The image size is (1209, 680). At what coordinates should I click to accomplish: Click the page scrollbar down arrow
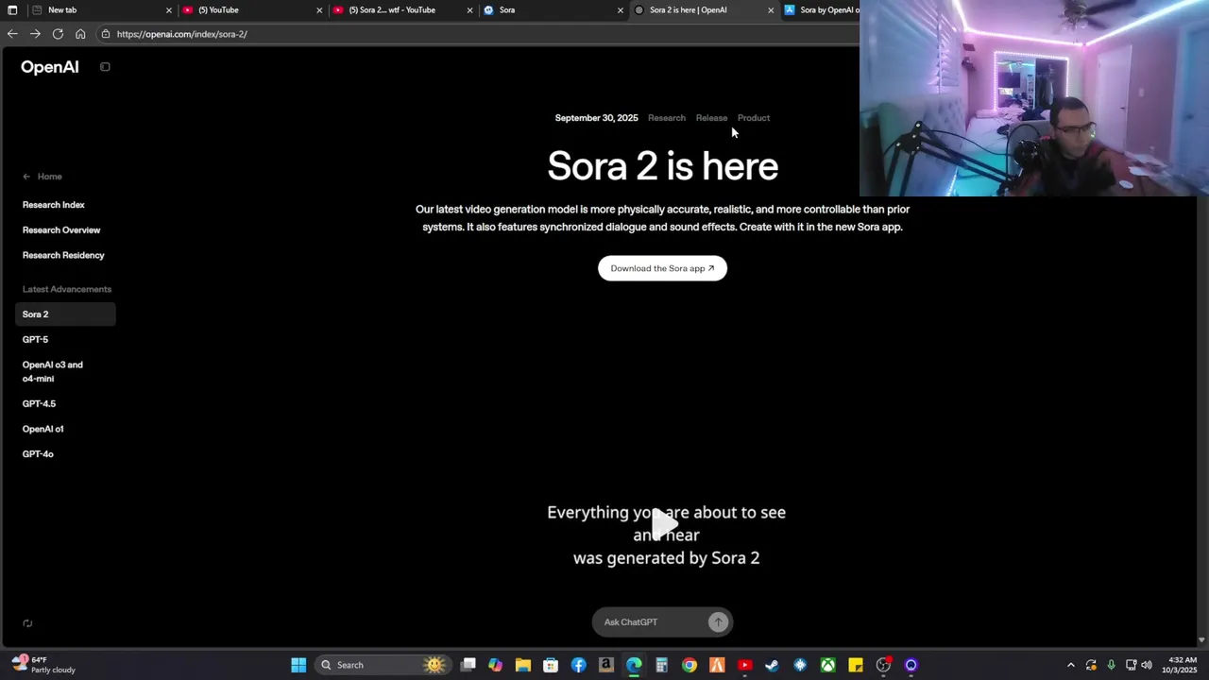pyautogui.click(x=1201, y=640)
